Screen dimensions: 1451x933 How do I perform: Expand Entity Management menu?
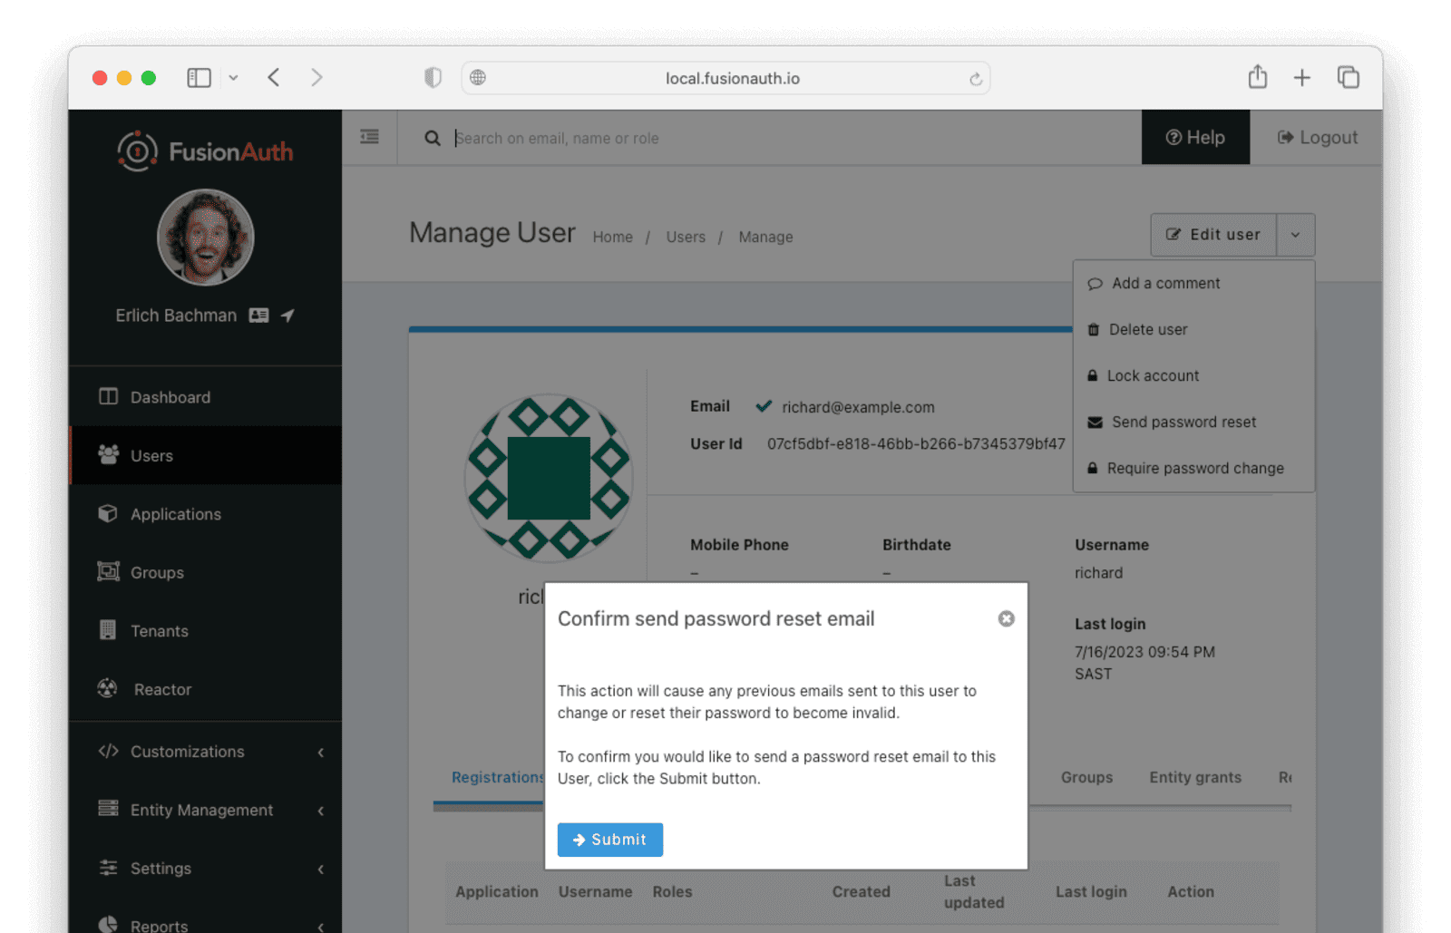coord(206,810)
